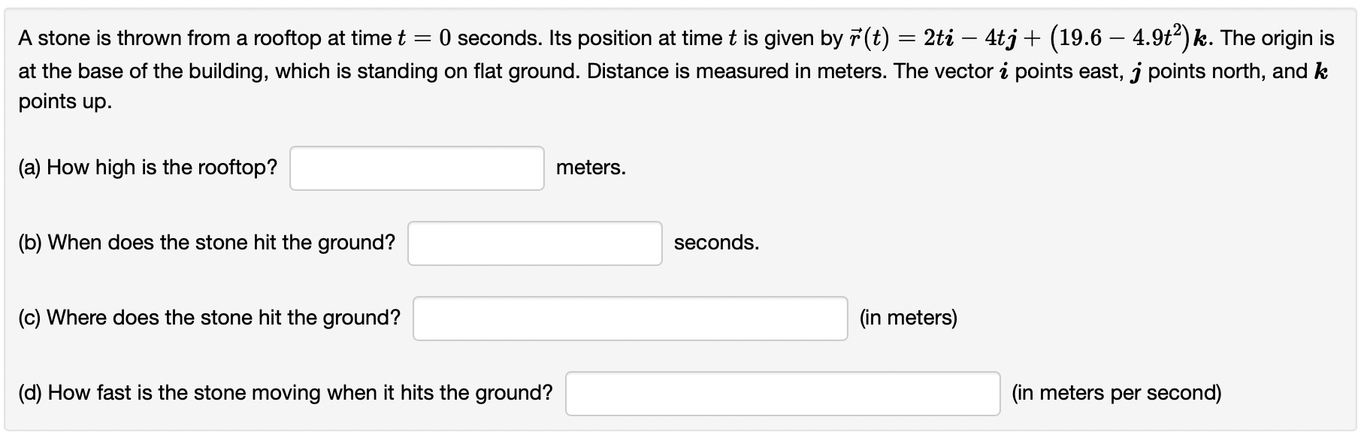1364x438 pixels.
Task: Click the 'meters.' label after the first box
Action: 589,168
